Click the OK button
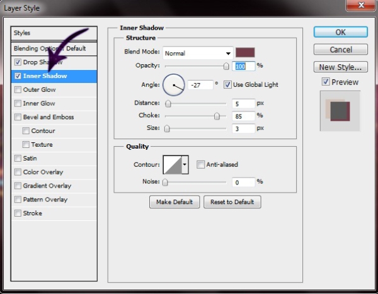Image resolution: width=378 pixels, height=294 pixels. click(340, 32)
